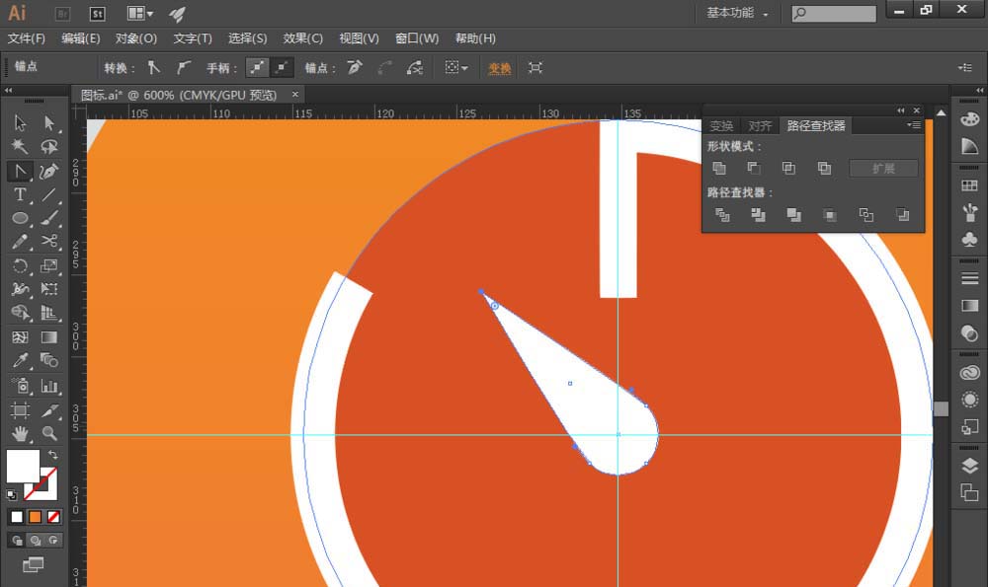Image resolution: width=988 pixels, height=587 pixels.
Task: Click the 扩展 button
Action: [883, 168]
